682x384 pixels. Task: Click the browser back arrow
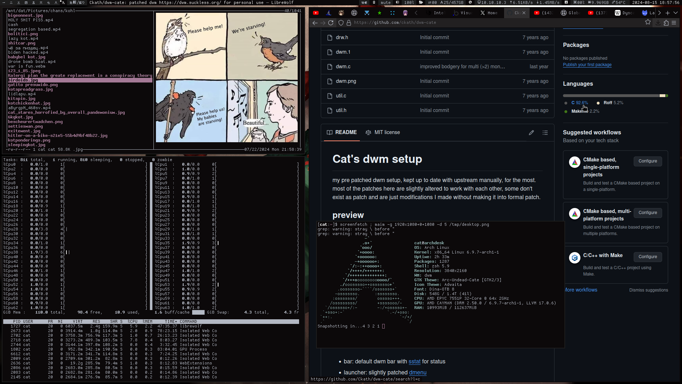(315, 23)
